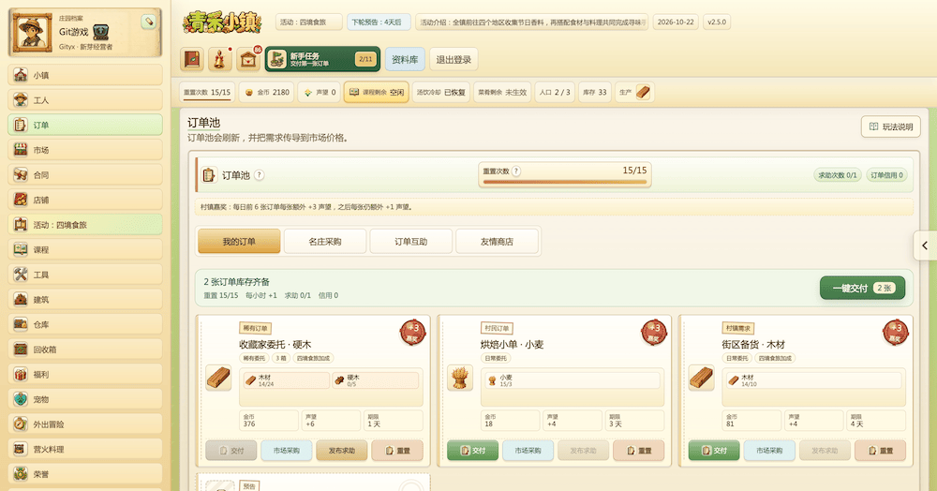Go to 活动：四境食旅 event page

point(85,225)
